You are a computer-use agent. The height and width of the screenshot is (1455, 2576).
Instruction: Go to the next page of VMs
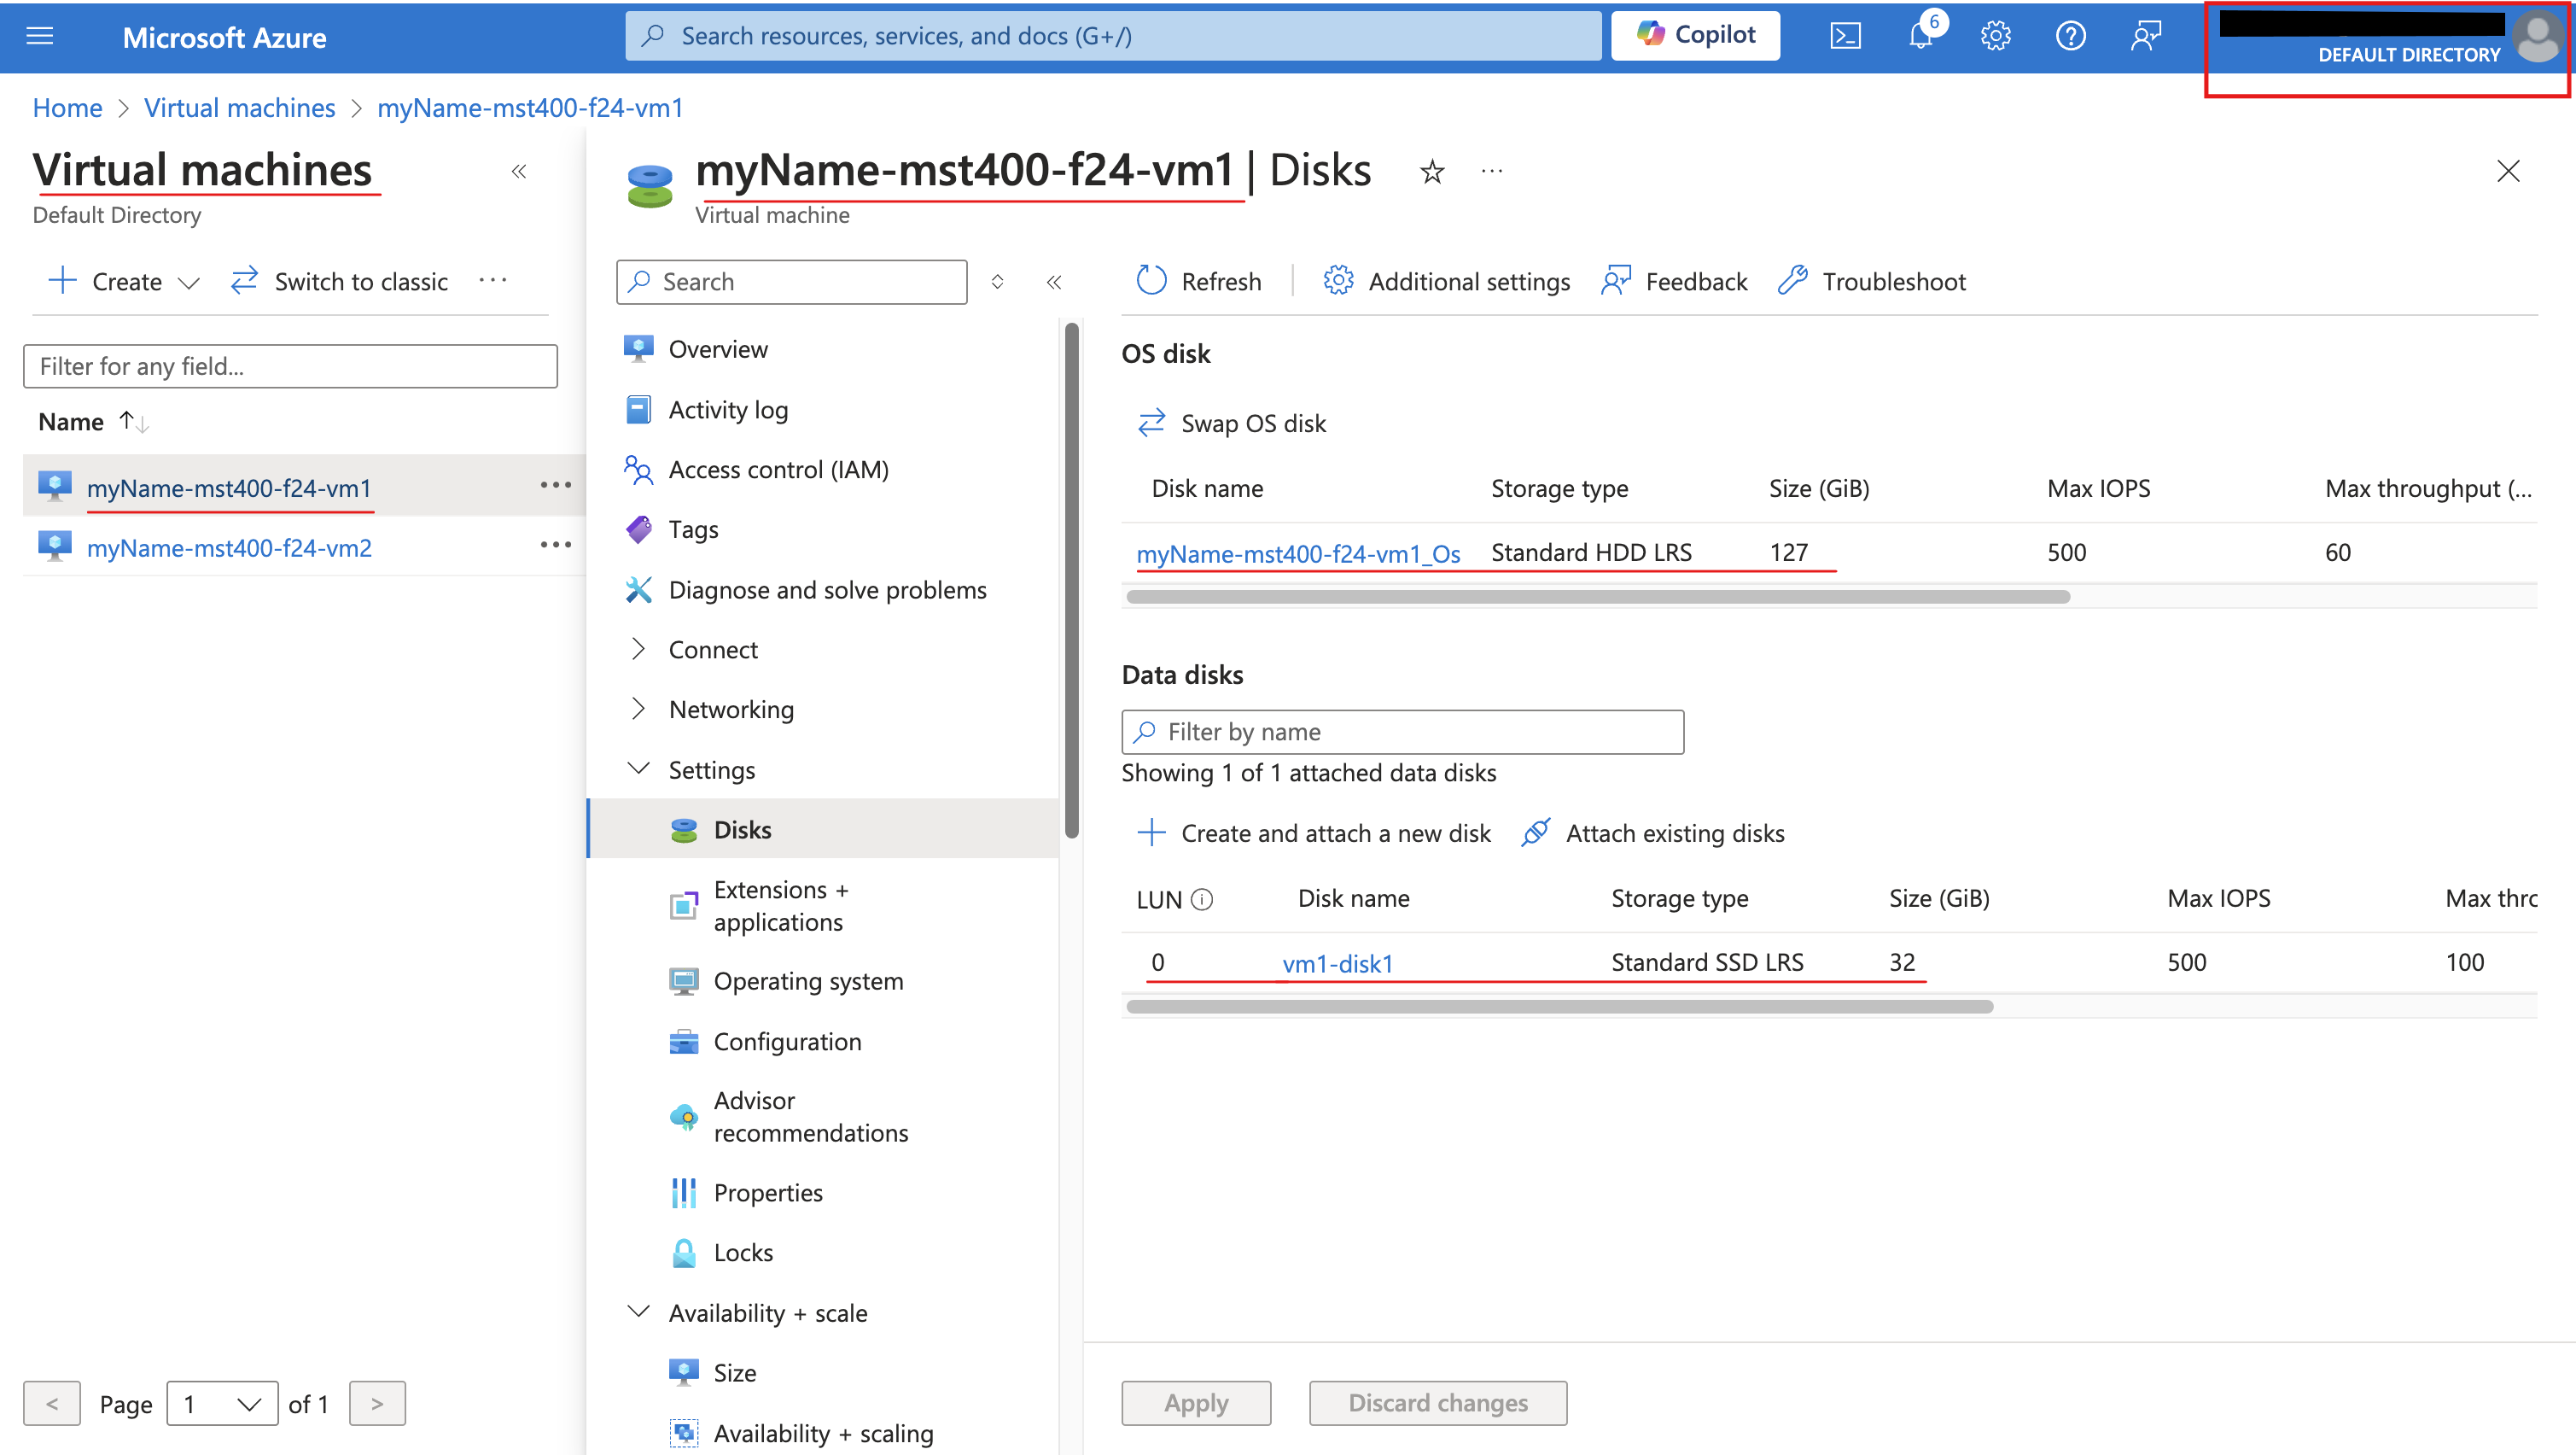[377, 1404]
